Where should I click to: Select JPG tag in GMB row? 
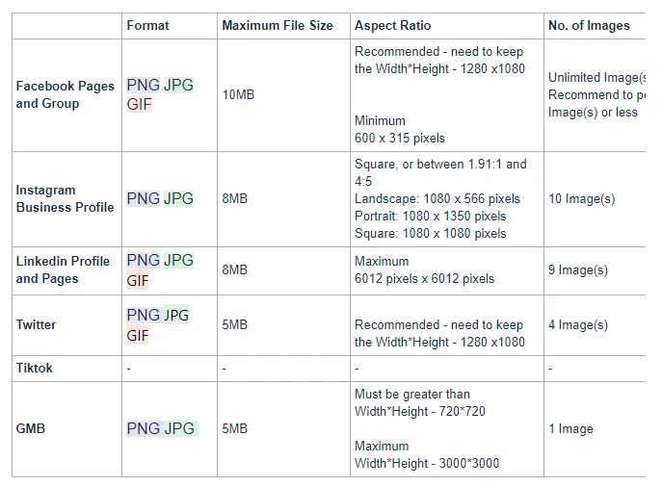pyautogui.click(x=179, y=428)
